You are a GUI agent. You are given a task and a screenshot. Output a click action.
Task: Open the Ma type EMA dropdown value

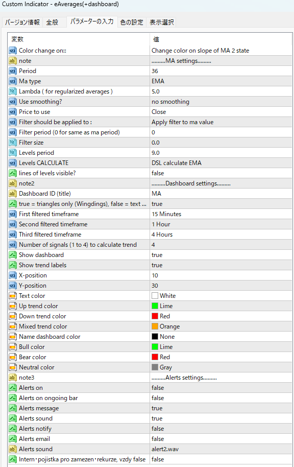[220, 81]
